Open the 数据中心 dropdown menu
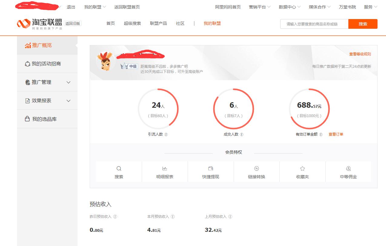 click(x=287, y=7)
